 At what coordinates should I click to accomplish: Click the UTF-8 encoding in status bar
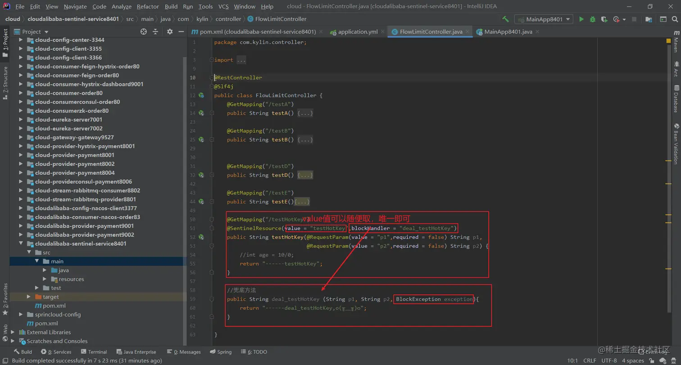(609, 360)
